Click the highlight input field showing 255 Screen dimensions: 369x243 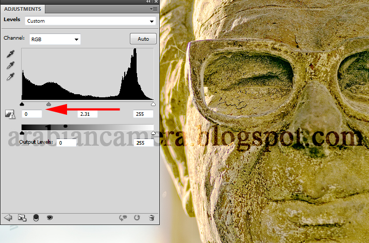tap(143, 114)
